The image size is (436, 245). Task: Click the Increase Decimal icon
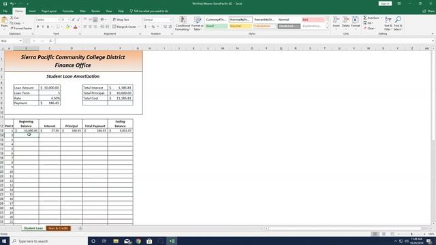(x=165, y=27)
